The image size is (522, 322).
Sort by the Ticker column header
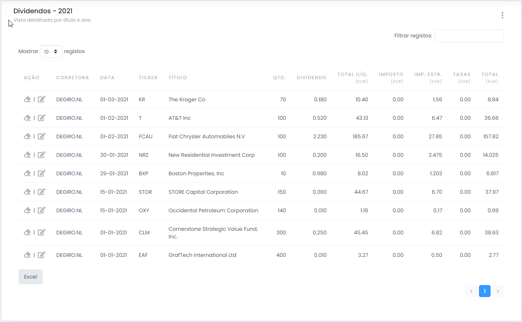coord(148,78)
